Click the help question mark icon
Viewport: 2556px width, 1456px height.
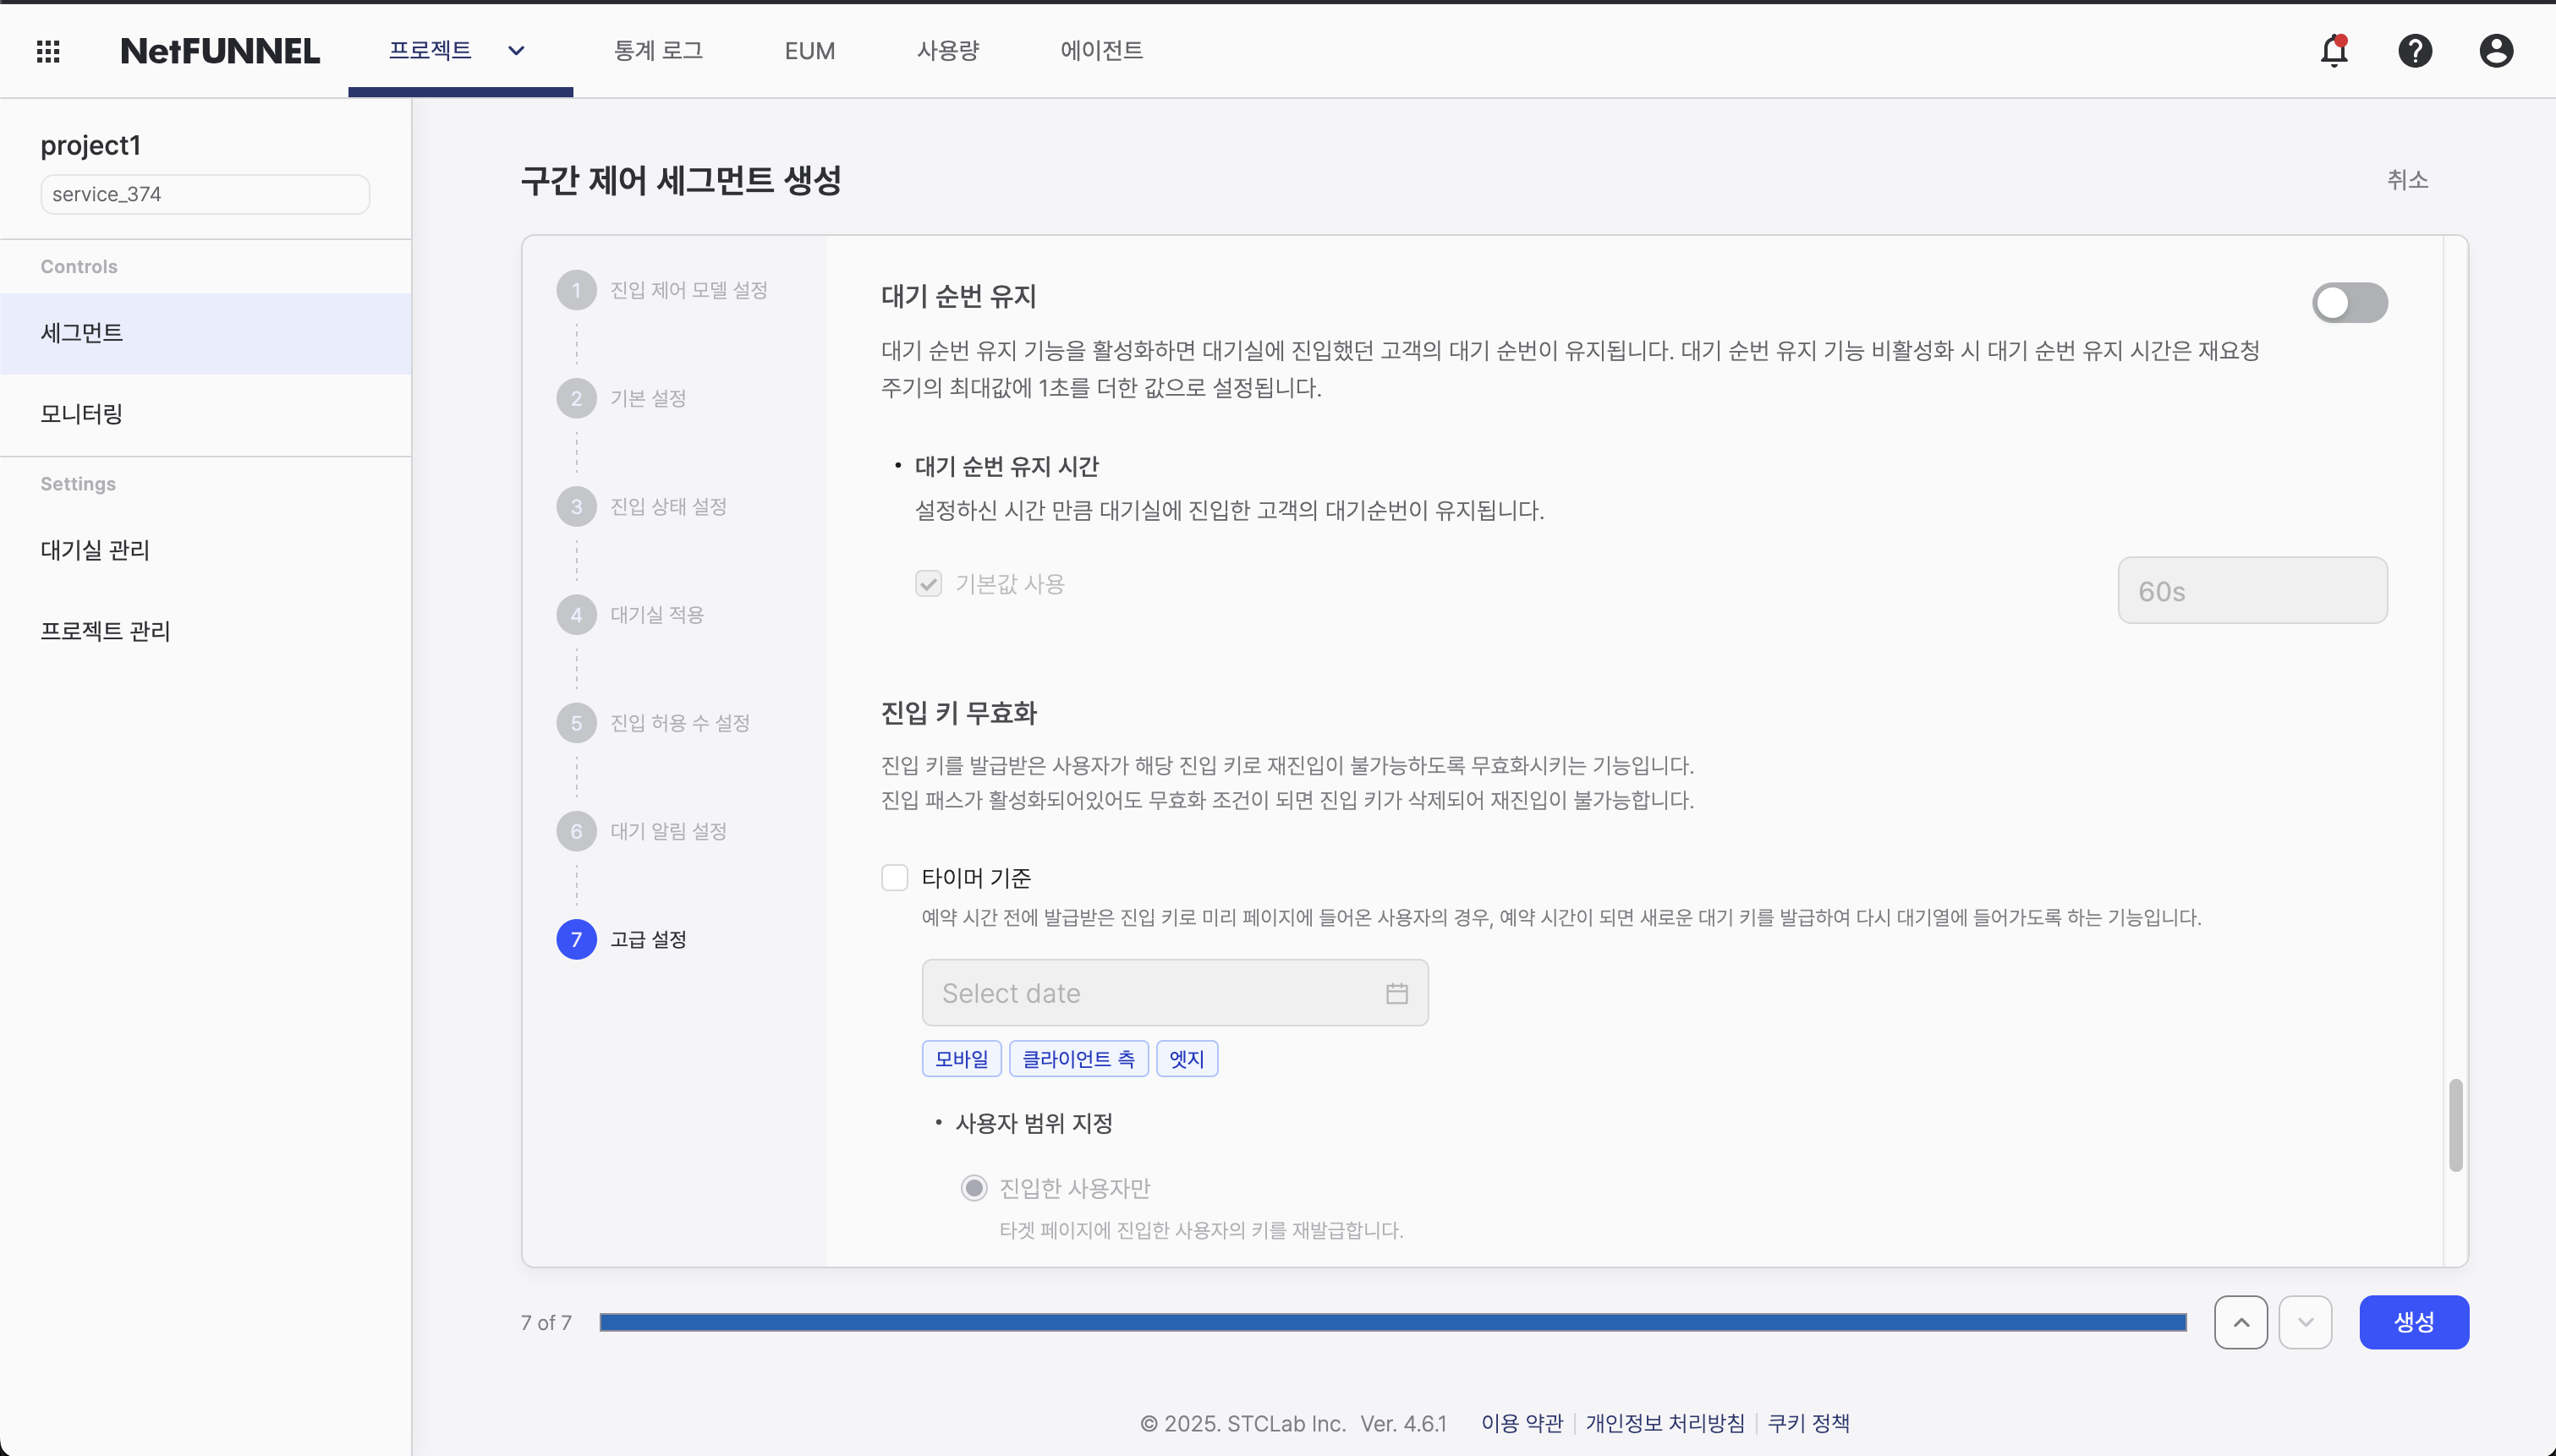tap(2414, 51)
